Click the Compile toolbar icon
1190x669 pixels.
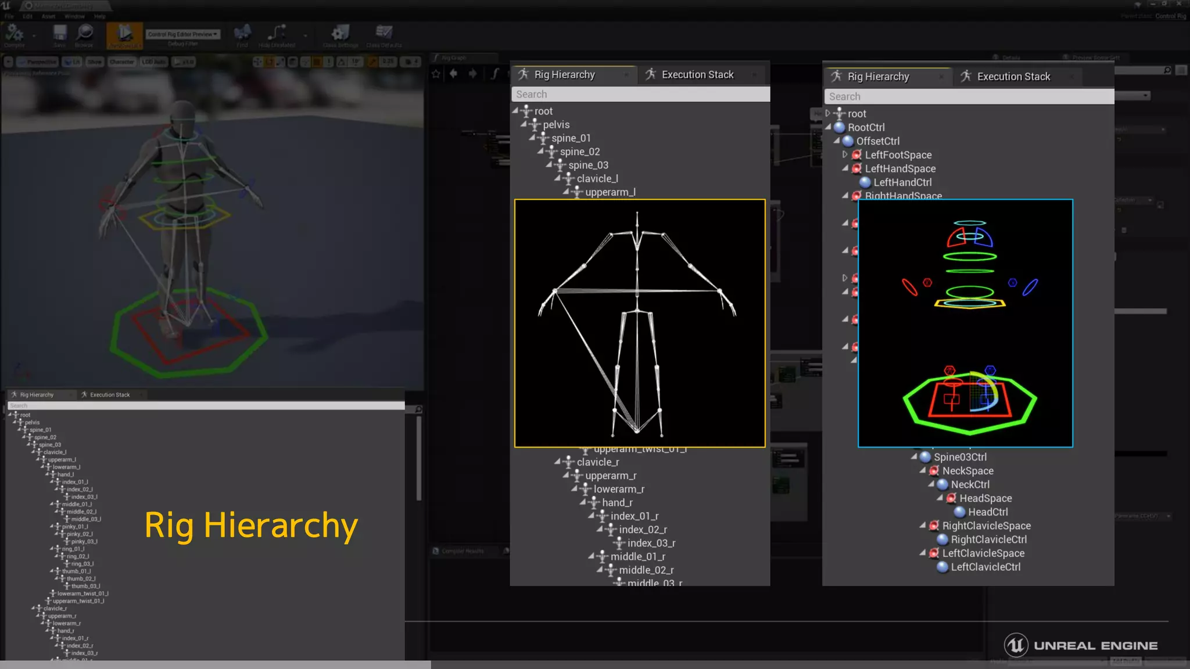(x=14, y=33)
